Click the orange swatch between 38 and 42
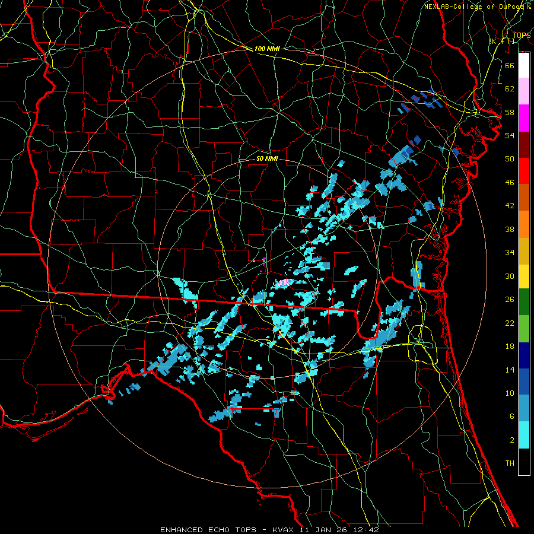This screenshot has height=534, width=534. (524, 224)
